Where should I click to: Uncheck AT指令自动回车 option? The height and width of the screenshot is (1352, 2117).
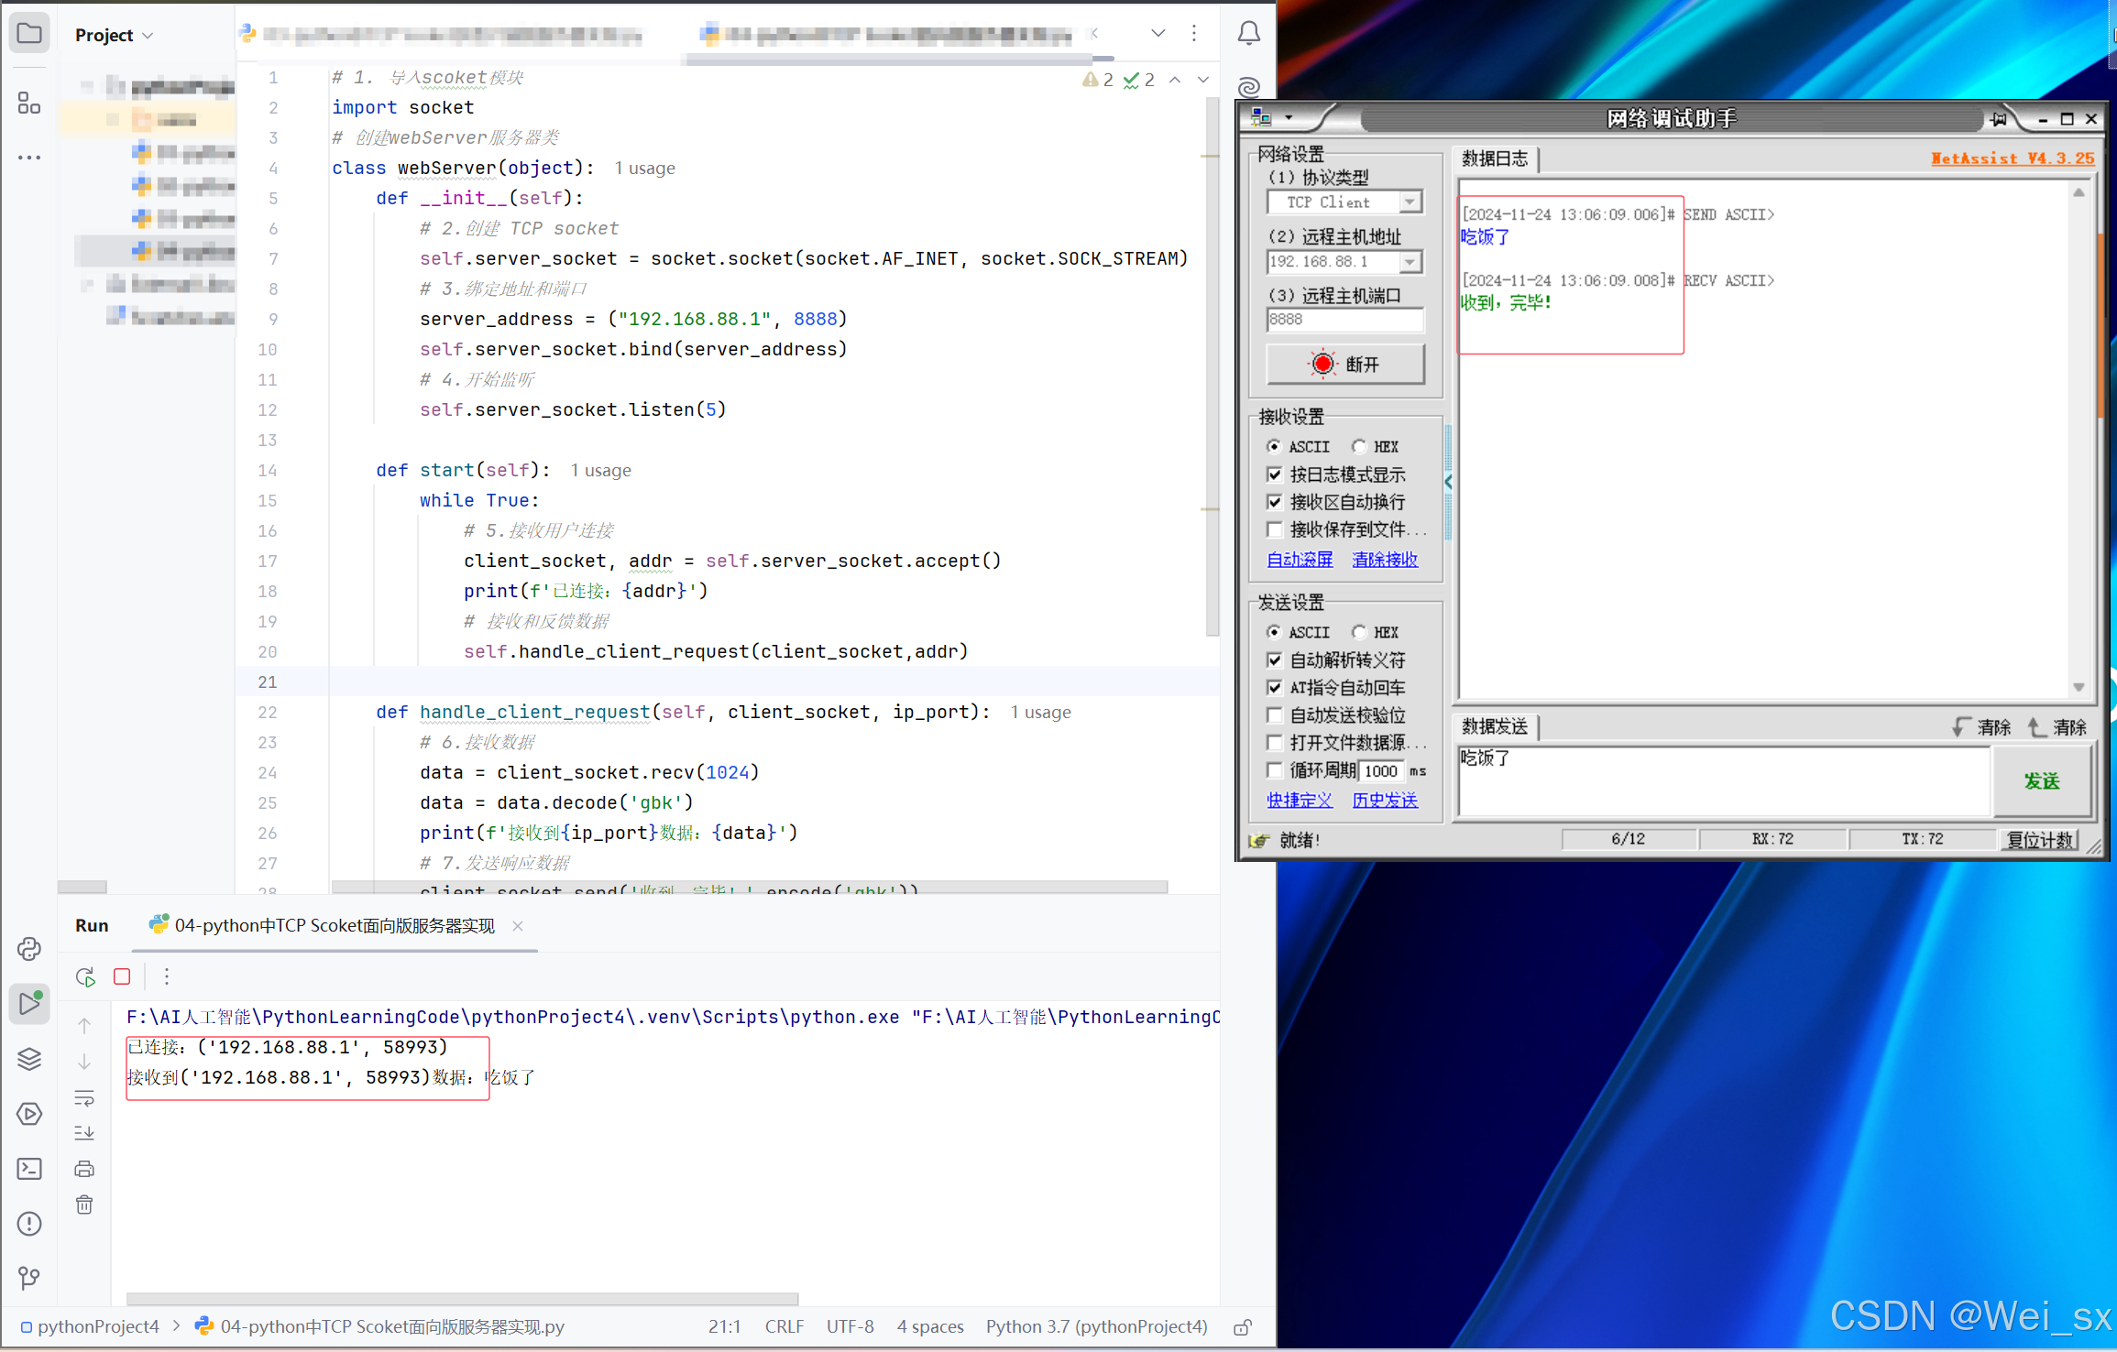tap(1275, 688)
